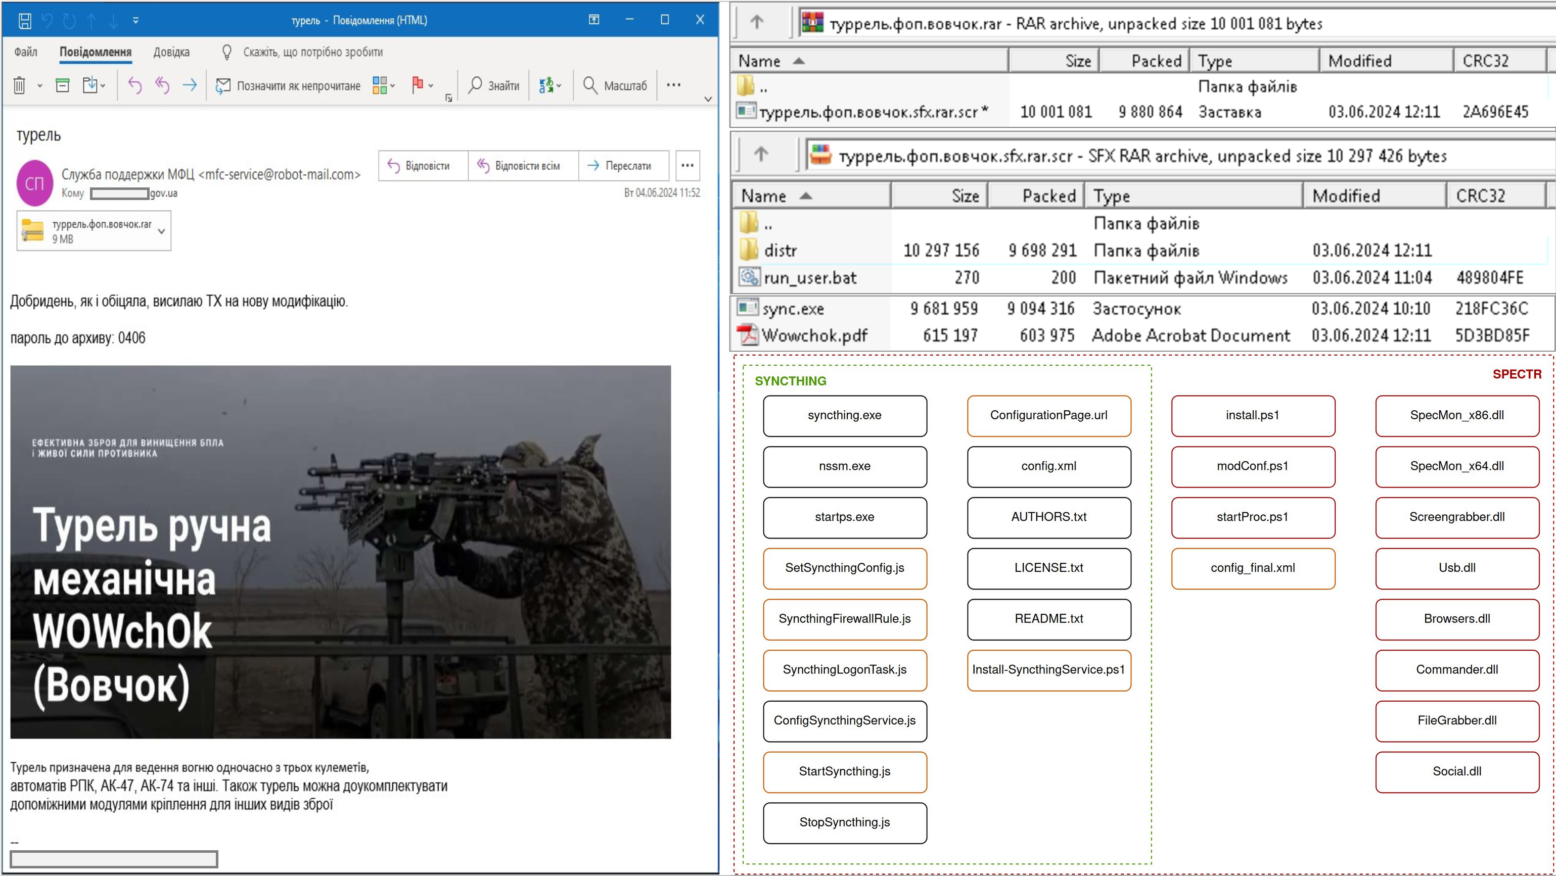Click Позначити як непрочитане button

pyautogui.click(x=288, y=86)
